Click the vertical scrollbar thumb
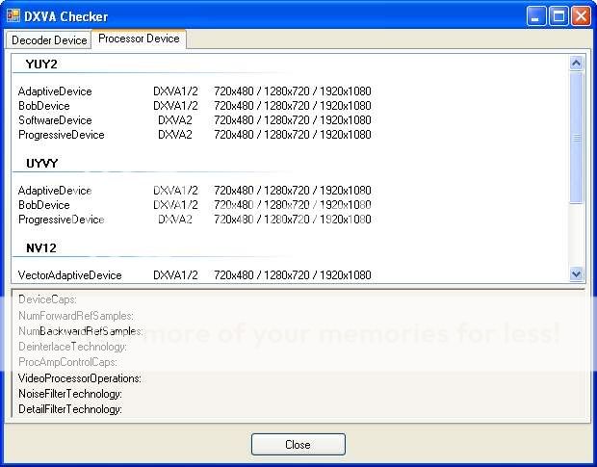The height and width of the screenshot is (467, 597). click(576, 138)
